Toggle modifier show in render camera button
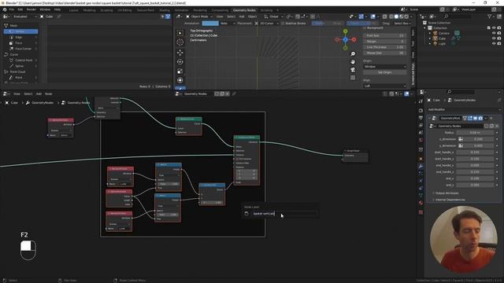This screenshot has width=504, height=283. (480, 118)
